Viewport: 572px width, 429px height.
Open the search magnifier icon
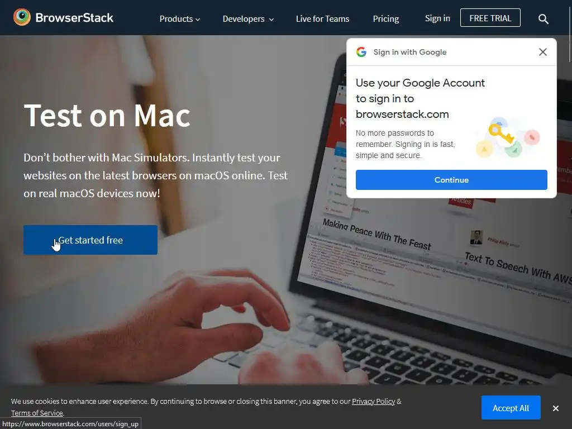543,18
